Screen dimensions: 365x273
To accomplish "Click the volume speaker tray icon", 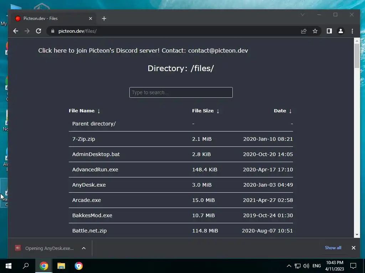I will click(306, 266).
